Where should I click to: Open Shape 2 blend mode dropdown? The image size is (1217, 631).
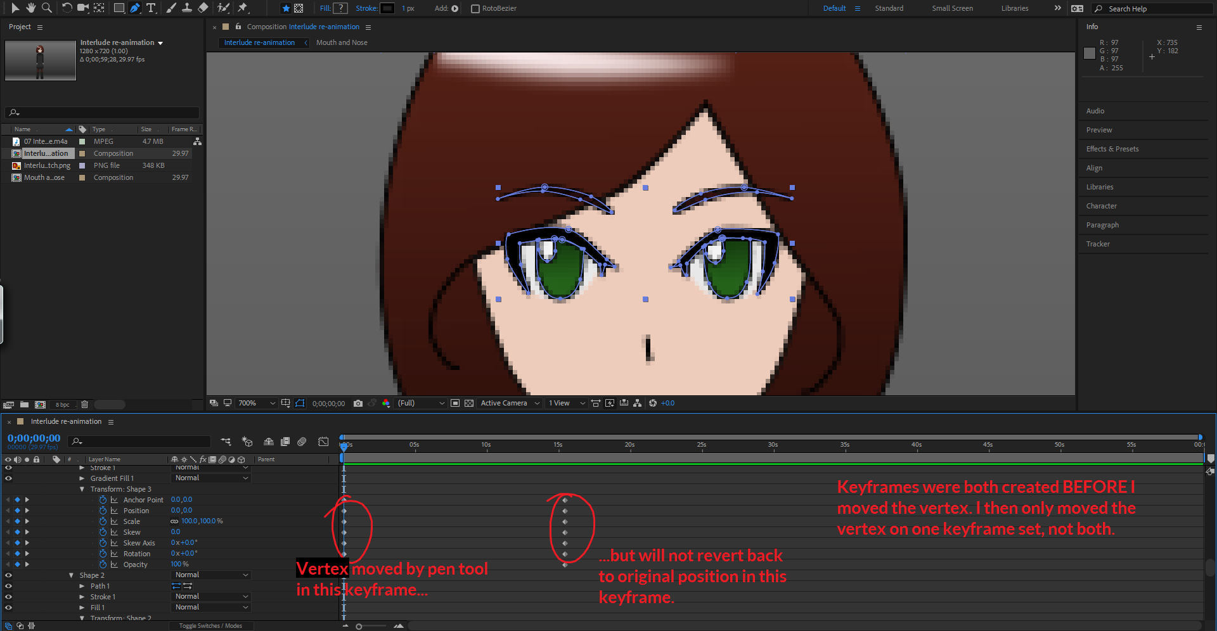(212, 575)
